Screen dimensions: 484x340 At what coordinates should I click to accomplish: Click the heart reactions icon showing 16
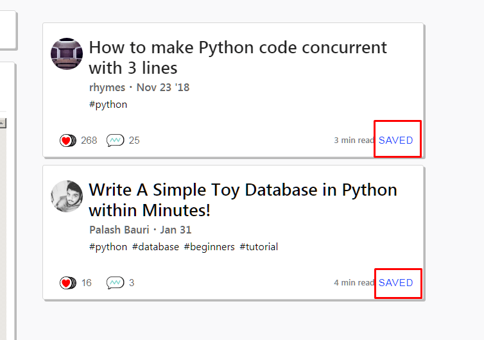(x=68, y=283)
